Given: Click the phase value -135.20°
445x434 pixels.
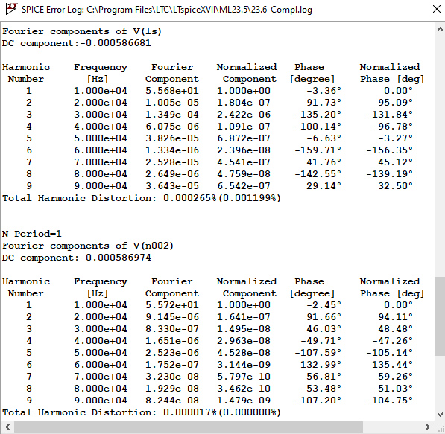Looking at the screenshot, I should pyautogui.click(x=318, y=115).
